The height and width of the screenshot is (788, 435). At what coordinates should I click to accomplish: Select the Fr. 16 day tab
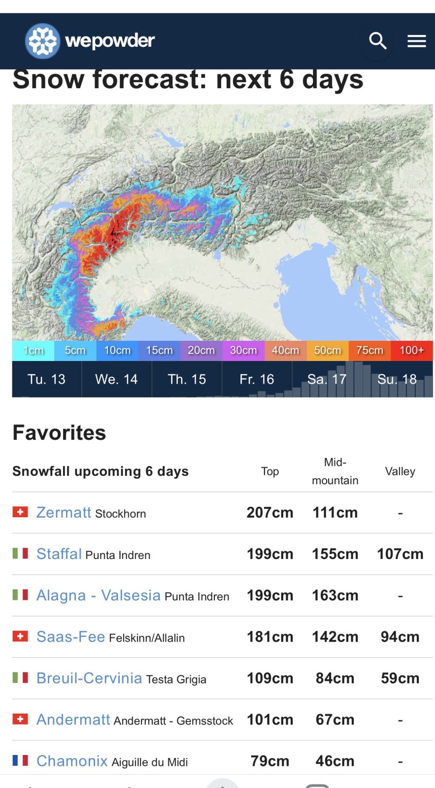coord(257,379)
